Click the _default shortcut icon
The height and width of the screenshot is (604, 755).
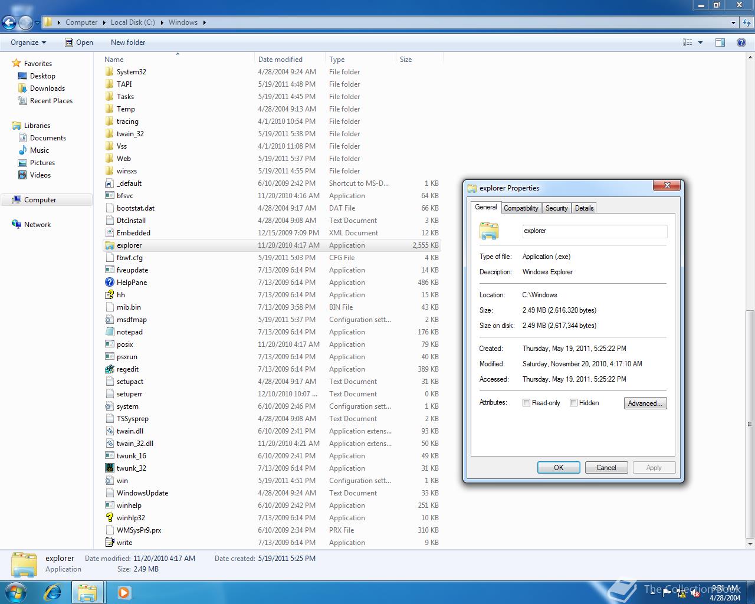[109, 183]
